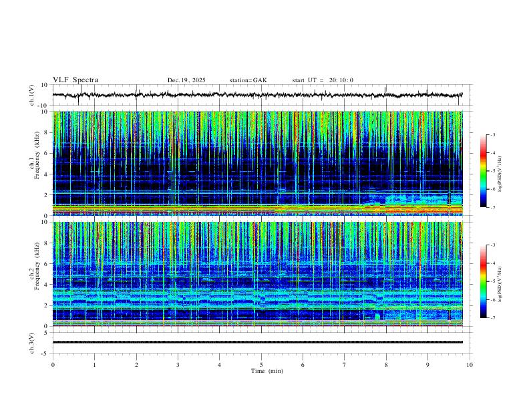Click the "ch.3(V)" axis label
This screenshot has height=409, width=529.
(x=32, y=344)
